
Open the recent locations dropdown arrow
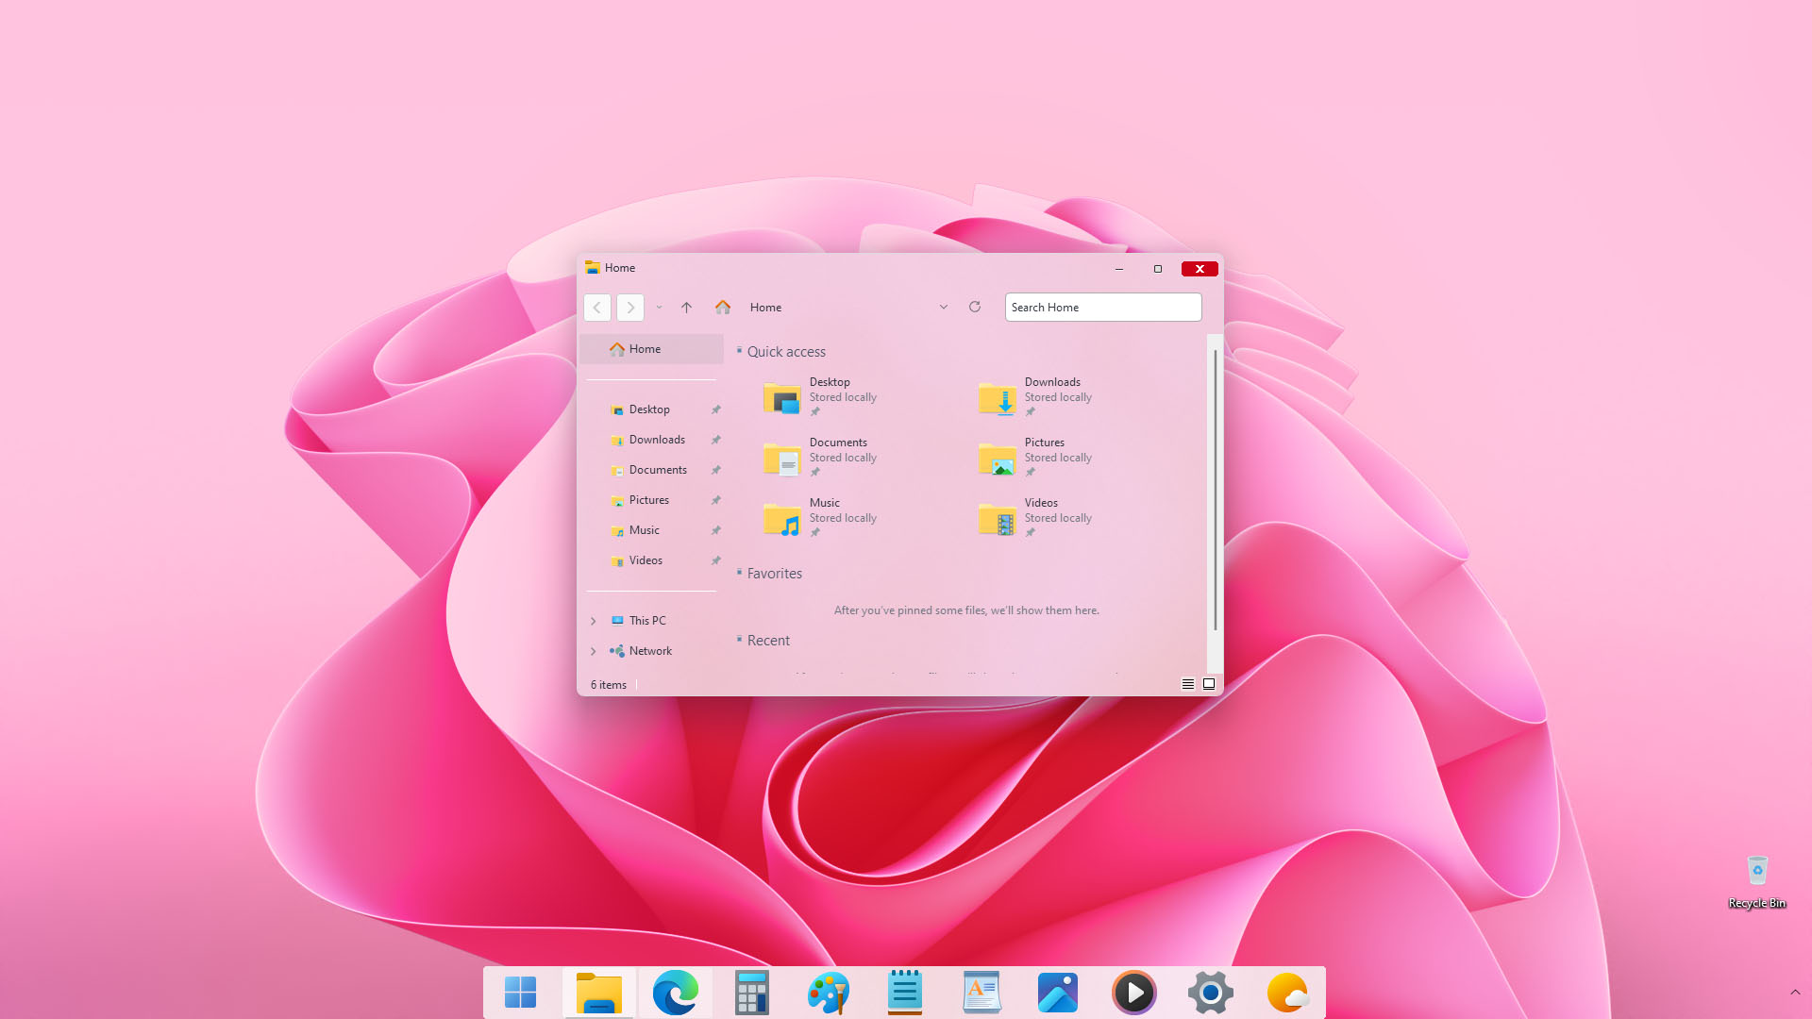659,308
